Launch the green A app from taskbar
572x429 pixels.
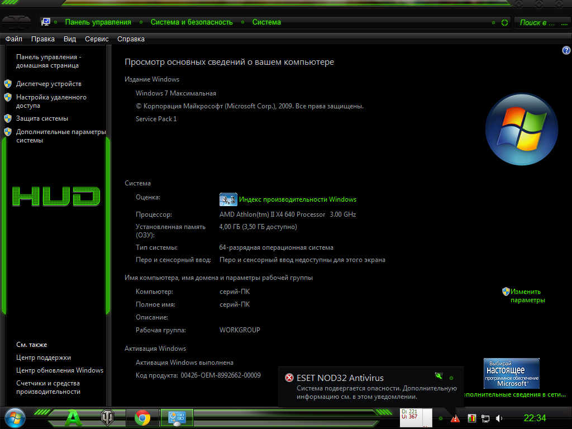73,418
